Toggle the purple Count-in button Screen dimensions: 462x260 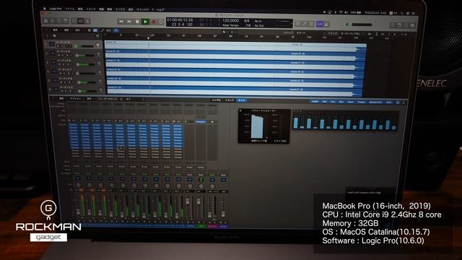[x=320, y=24]
